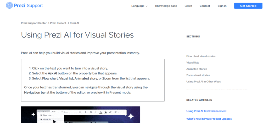Click the RELATED ARTICLES heading
This screenshot has width=268, height=123.
(x=199, y=100)
